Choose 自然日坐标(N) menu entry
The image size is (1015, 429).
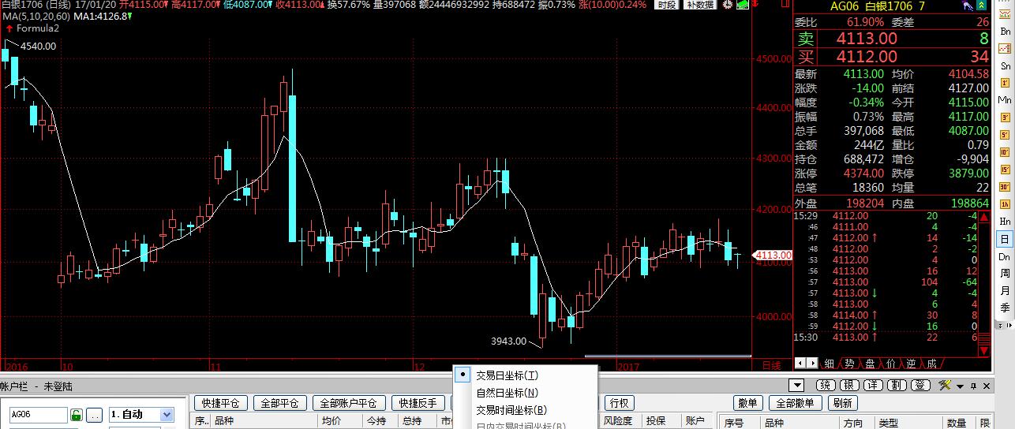tap(525, 393)
